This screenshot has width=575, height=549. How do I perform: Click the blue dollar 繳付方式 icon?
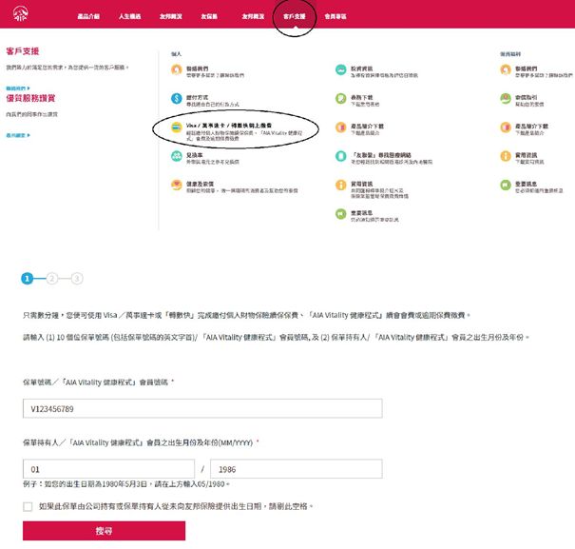pyautogui.click(x=177, y=98)
